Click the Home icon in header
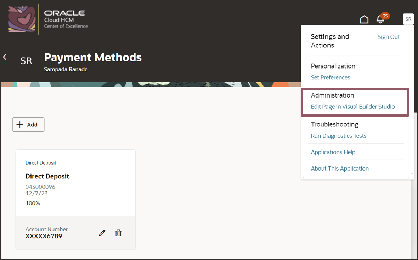 (x=364, y=19)
